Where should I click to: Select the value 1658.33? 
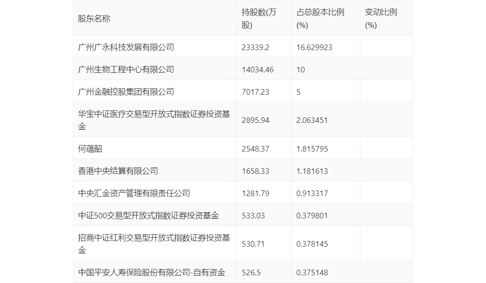click(x=255, y=171)
